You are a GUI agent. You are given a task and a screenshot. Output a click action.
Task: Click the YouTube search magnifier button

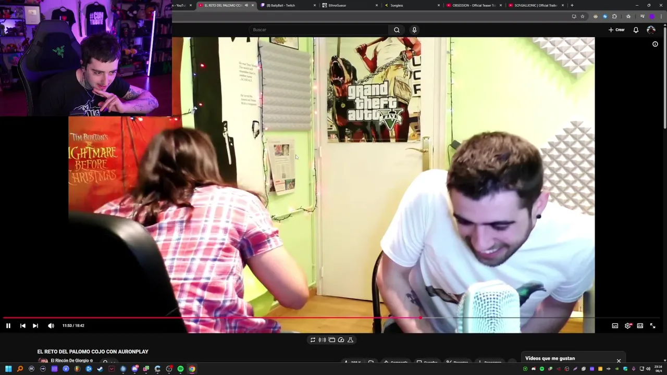397,30
